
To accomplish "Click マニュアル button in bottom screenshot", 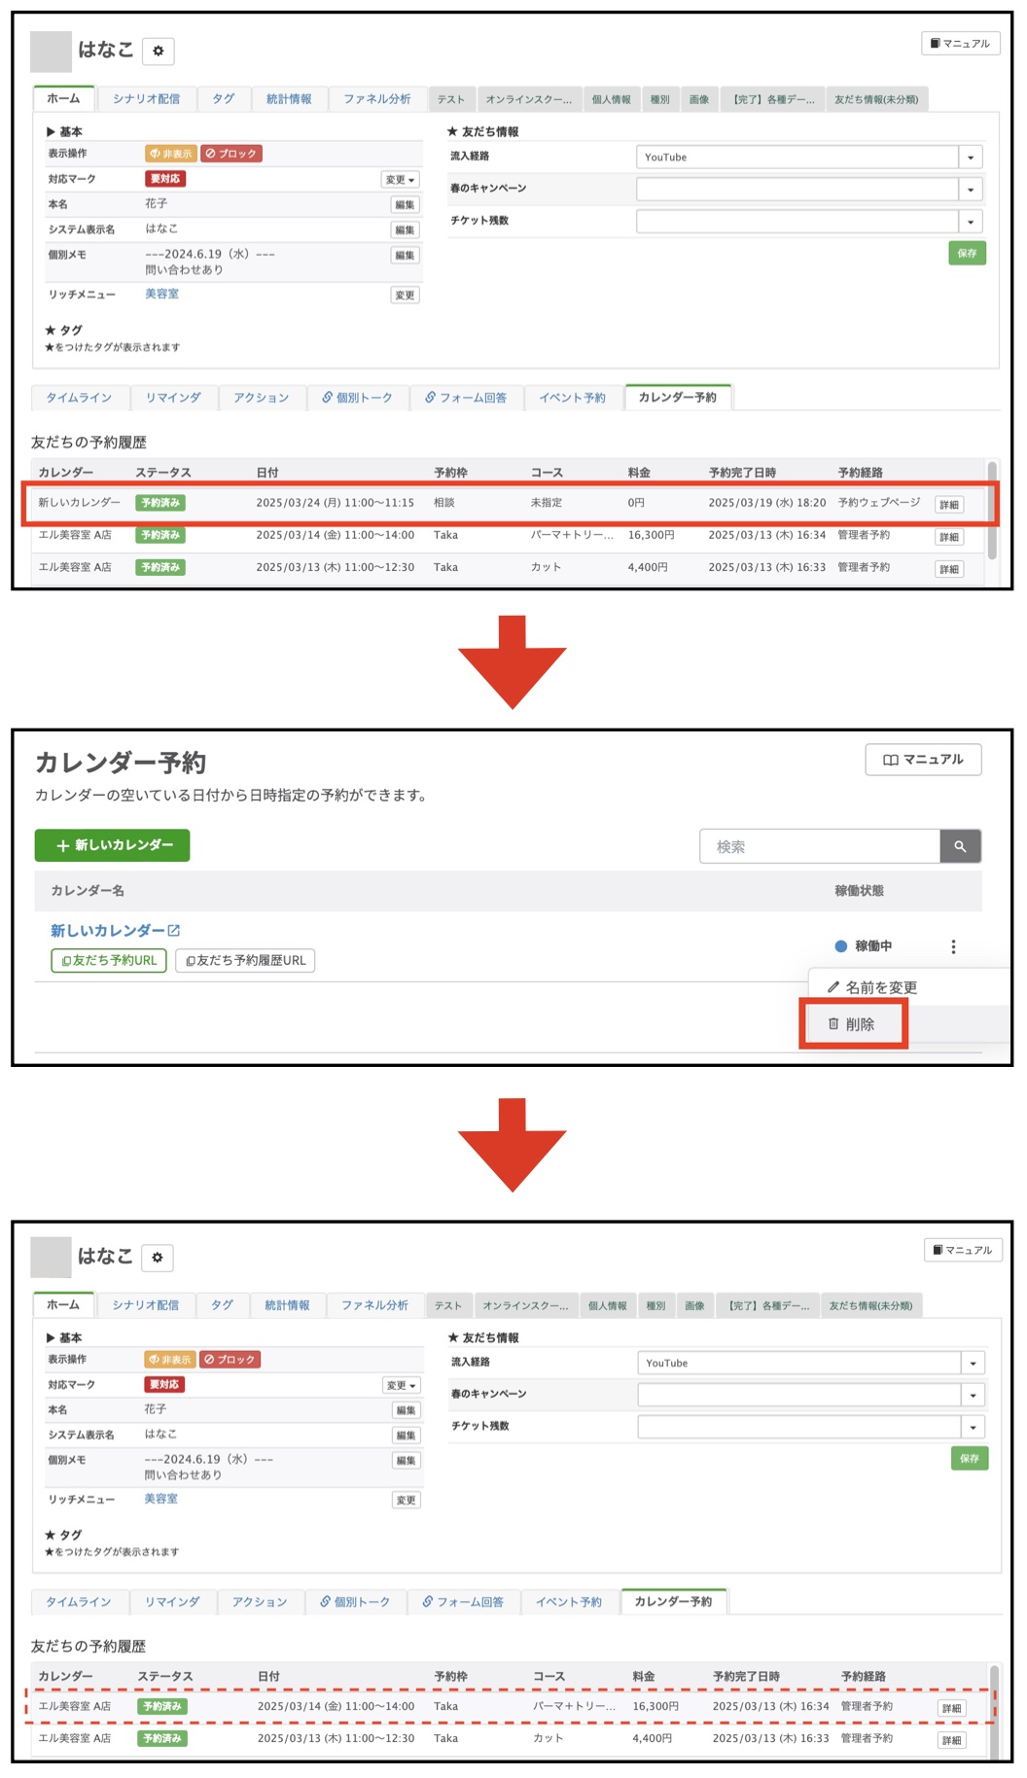I will tap(963, 1250).
